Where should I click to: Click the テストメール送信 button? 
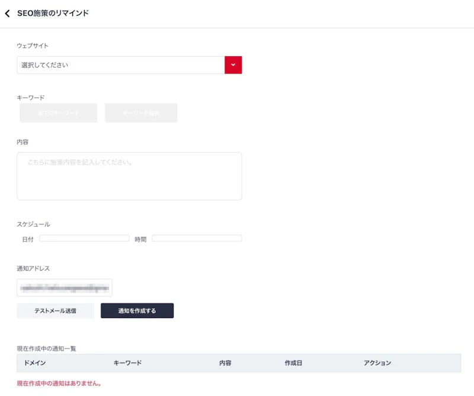click(55, 310)
